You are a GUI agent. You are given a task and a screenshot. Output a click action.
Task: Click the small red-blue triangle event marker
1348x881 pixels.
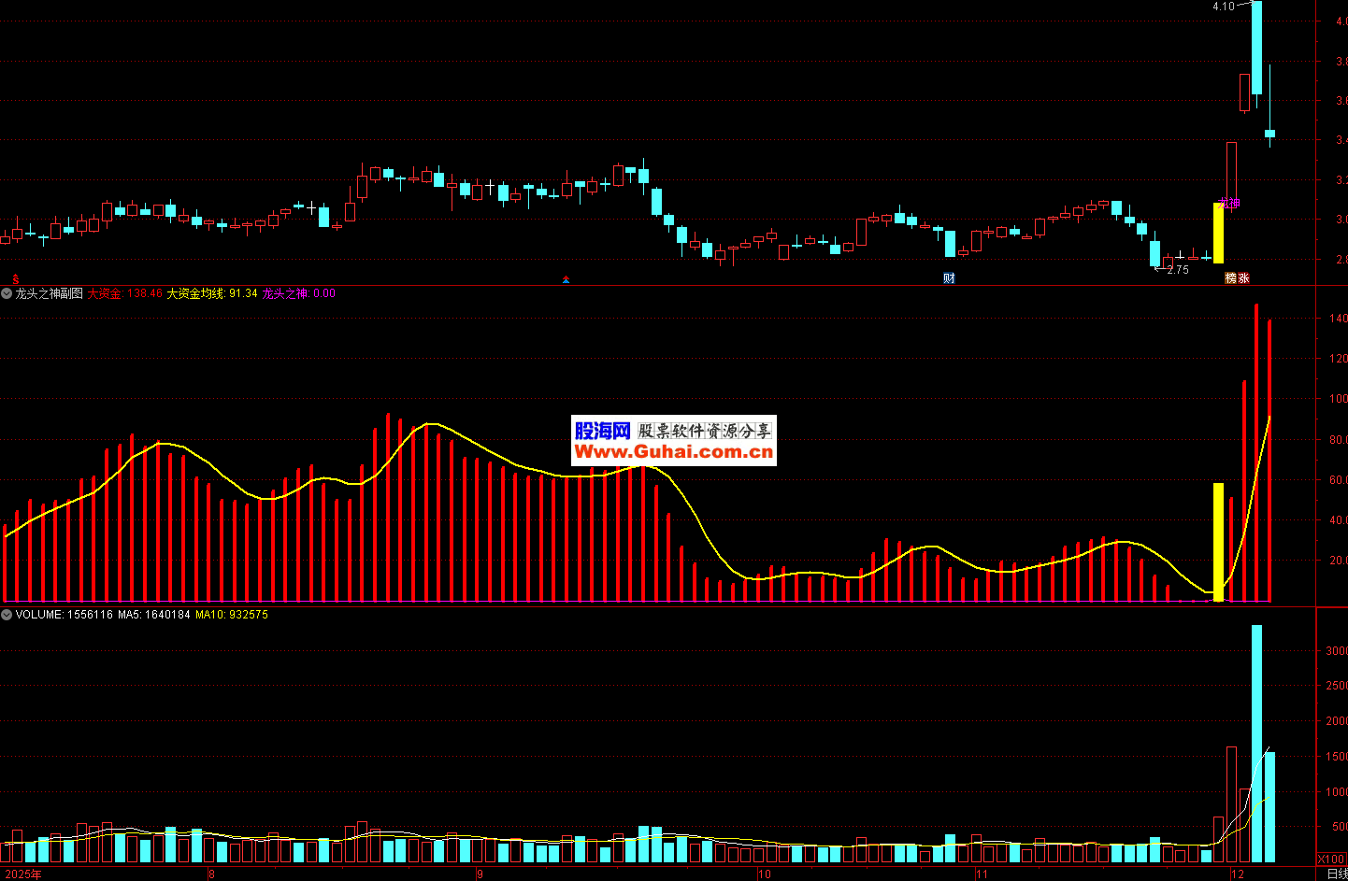pos(566,279)
